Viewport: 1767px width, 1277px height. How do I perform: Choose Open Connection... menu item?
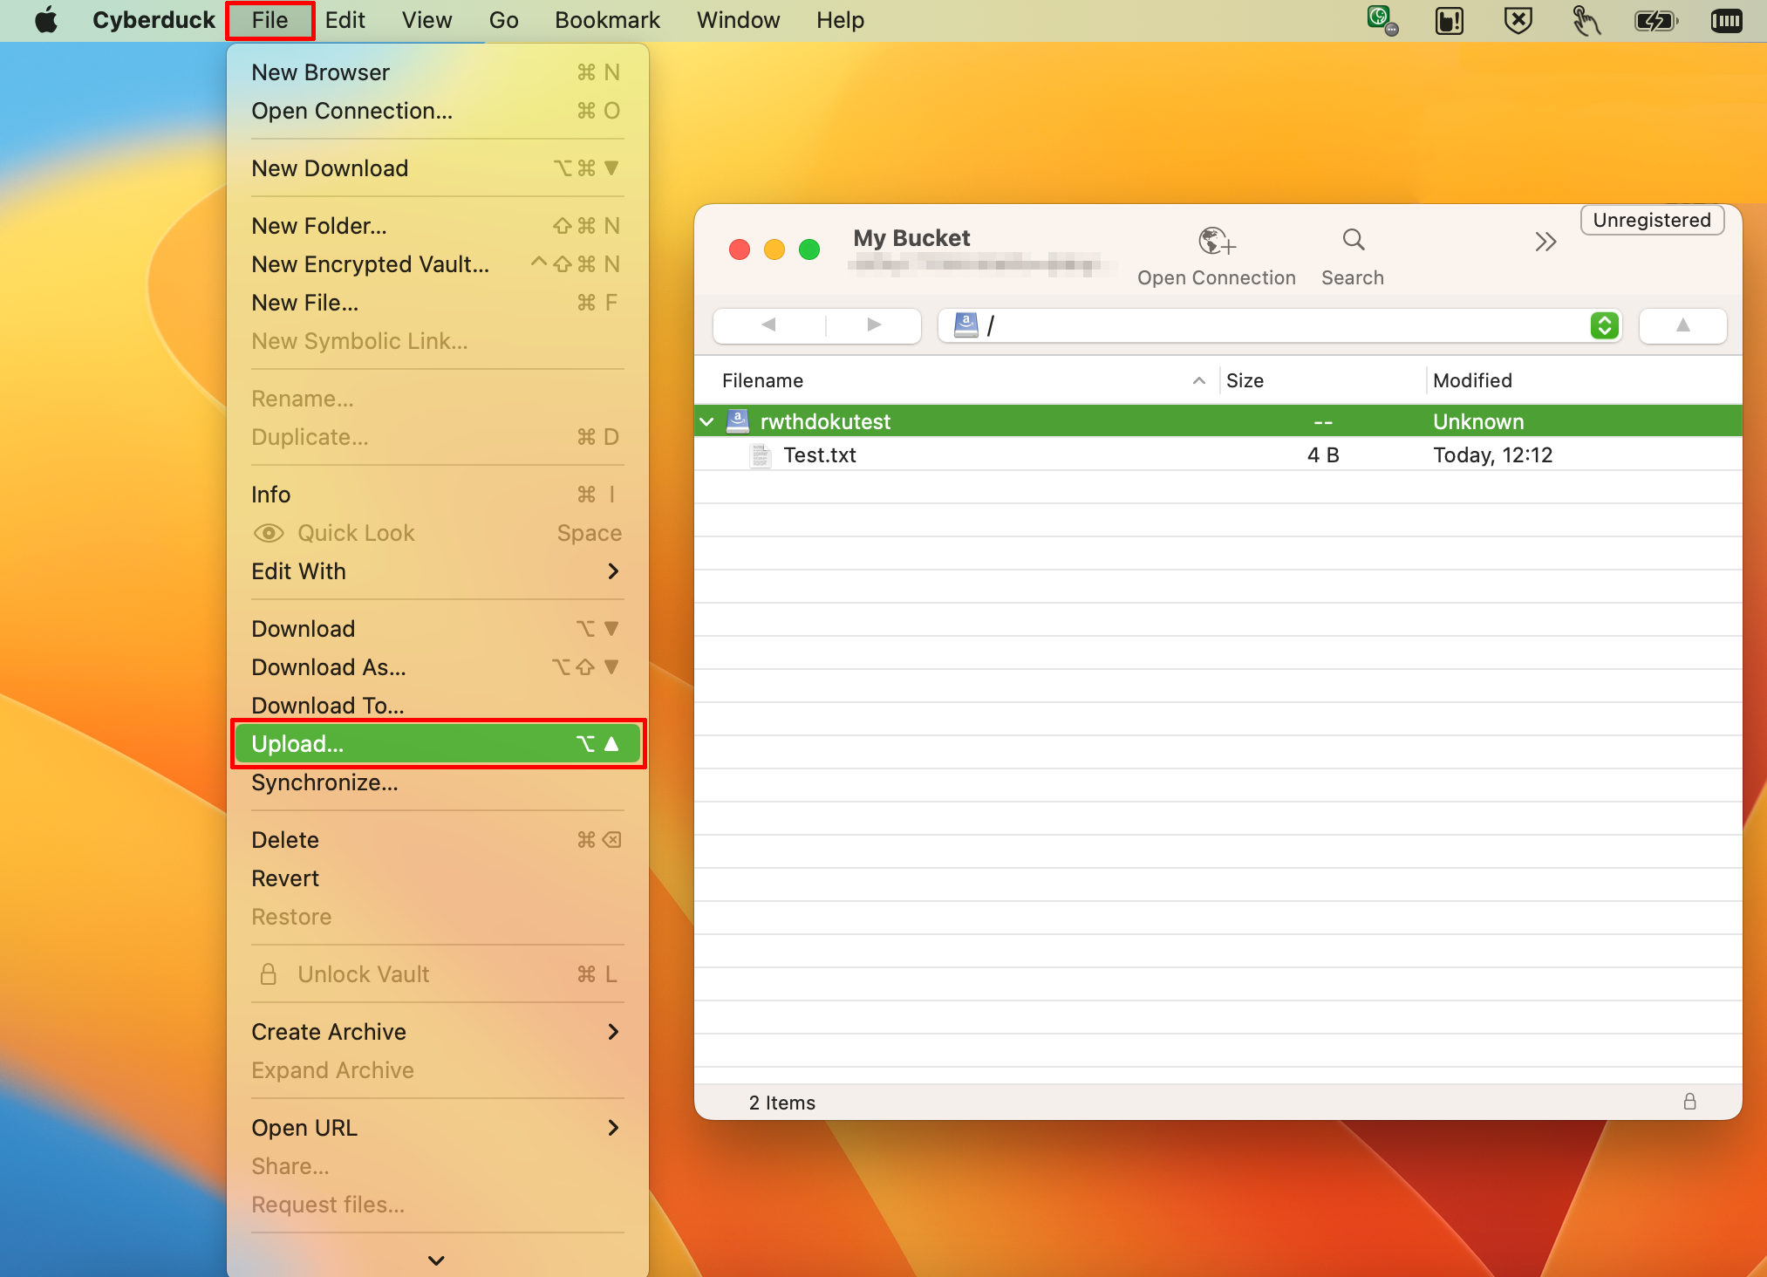point(438,111)
